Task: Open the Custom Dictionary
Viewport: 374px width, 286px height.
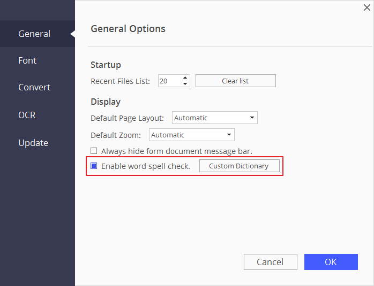Action: pos(238,166)
